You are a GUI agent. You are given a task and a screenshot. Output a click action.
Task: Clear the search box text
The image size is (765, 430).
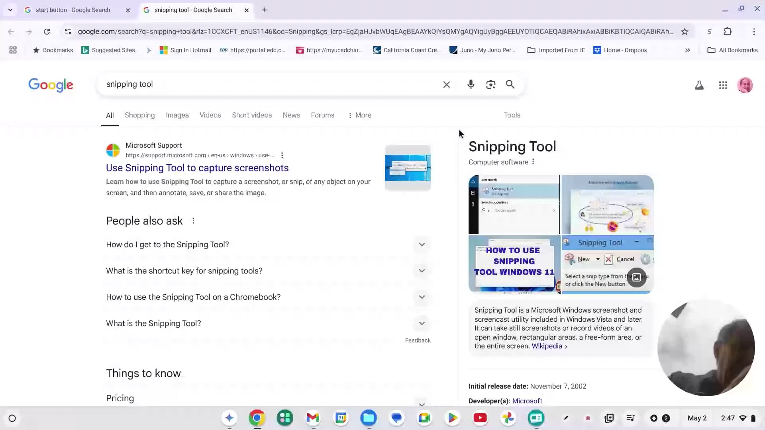pos(446,84)
